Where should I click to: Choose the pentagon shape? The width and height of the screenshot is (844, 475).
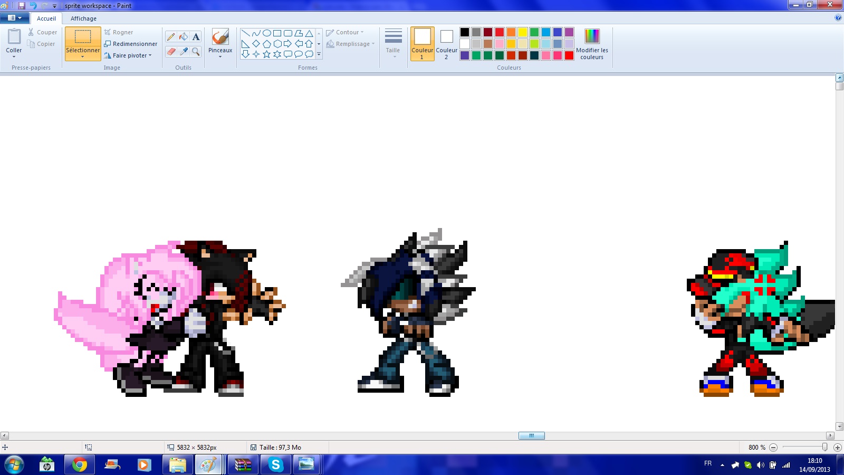point(267,43)
